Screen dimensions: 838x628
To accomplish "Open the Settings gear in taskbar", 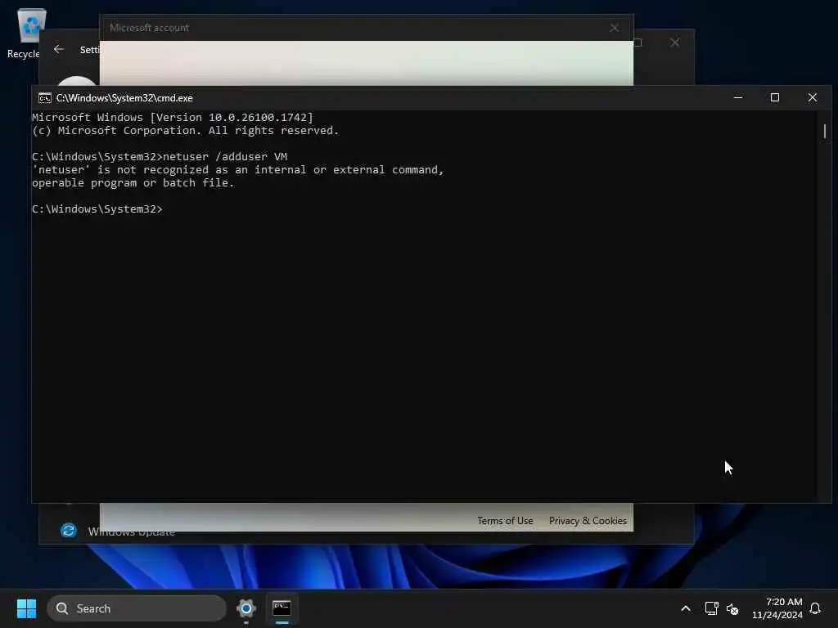I will 246,608.
